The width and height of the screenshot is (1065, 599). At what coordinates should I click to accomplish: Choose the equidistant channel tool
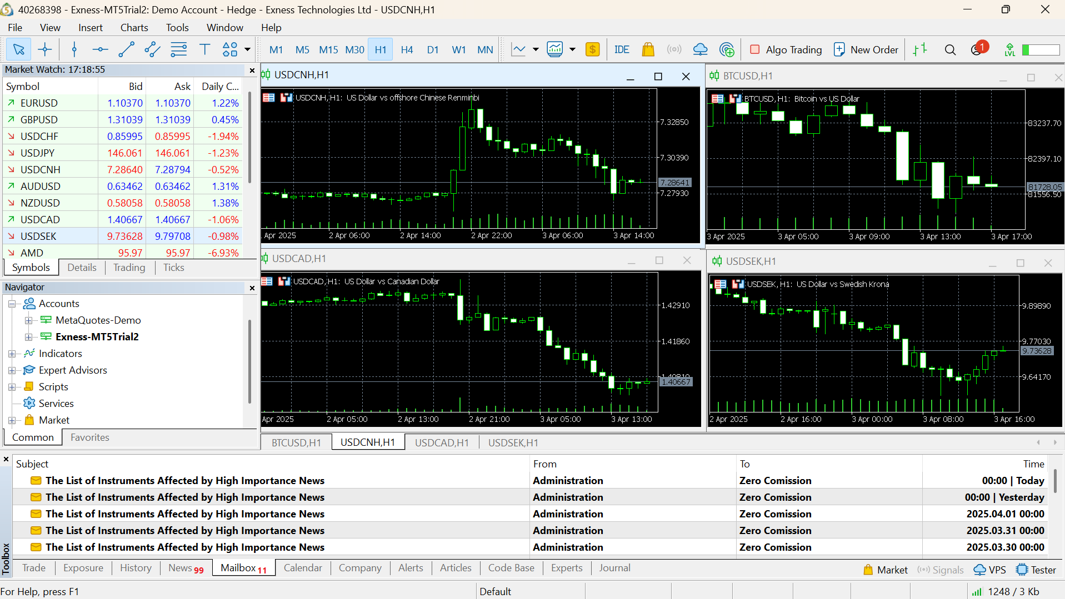coord(152,49)
